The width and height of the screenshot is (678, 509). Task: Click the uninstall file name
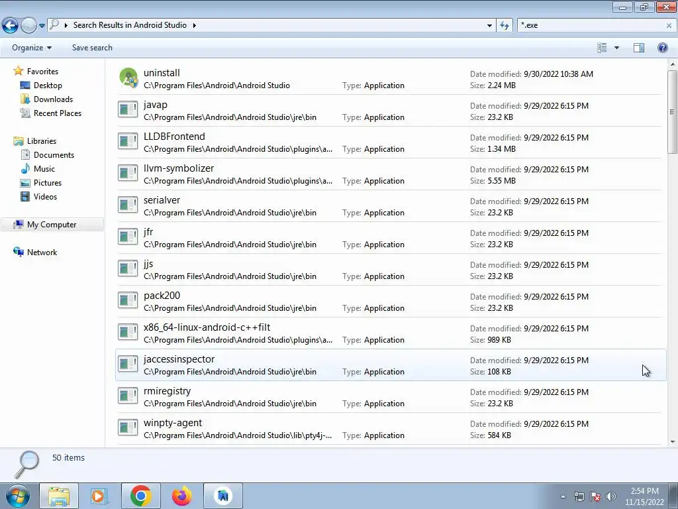(162, 73)
